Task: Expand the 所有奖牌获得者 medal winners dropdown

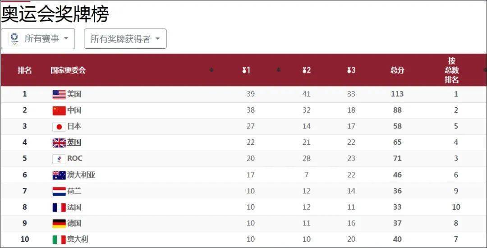Action: click(x=125, y=39)
